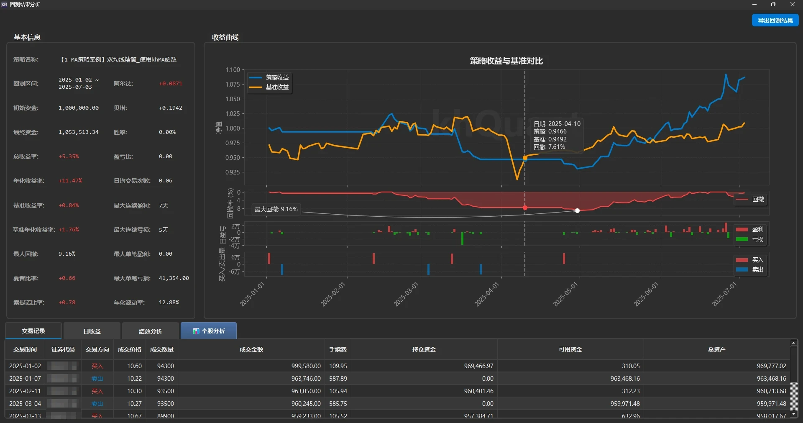Click the 最终资金 value 1,053,513.34
803x423 pixels.
tap(79, 132)
